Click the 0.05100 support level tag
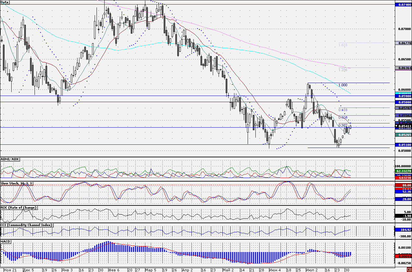412x272 pixels. pyautogui.click(x=403, y=145)
